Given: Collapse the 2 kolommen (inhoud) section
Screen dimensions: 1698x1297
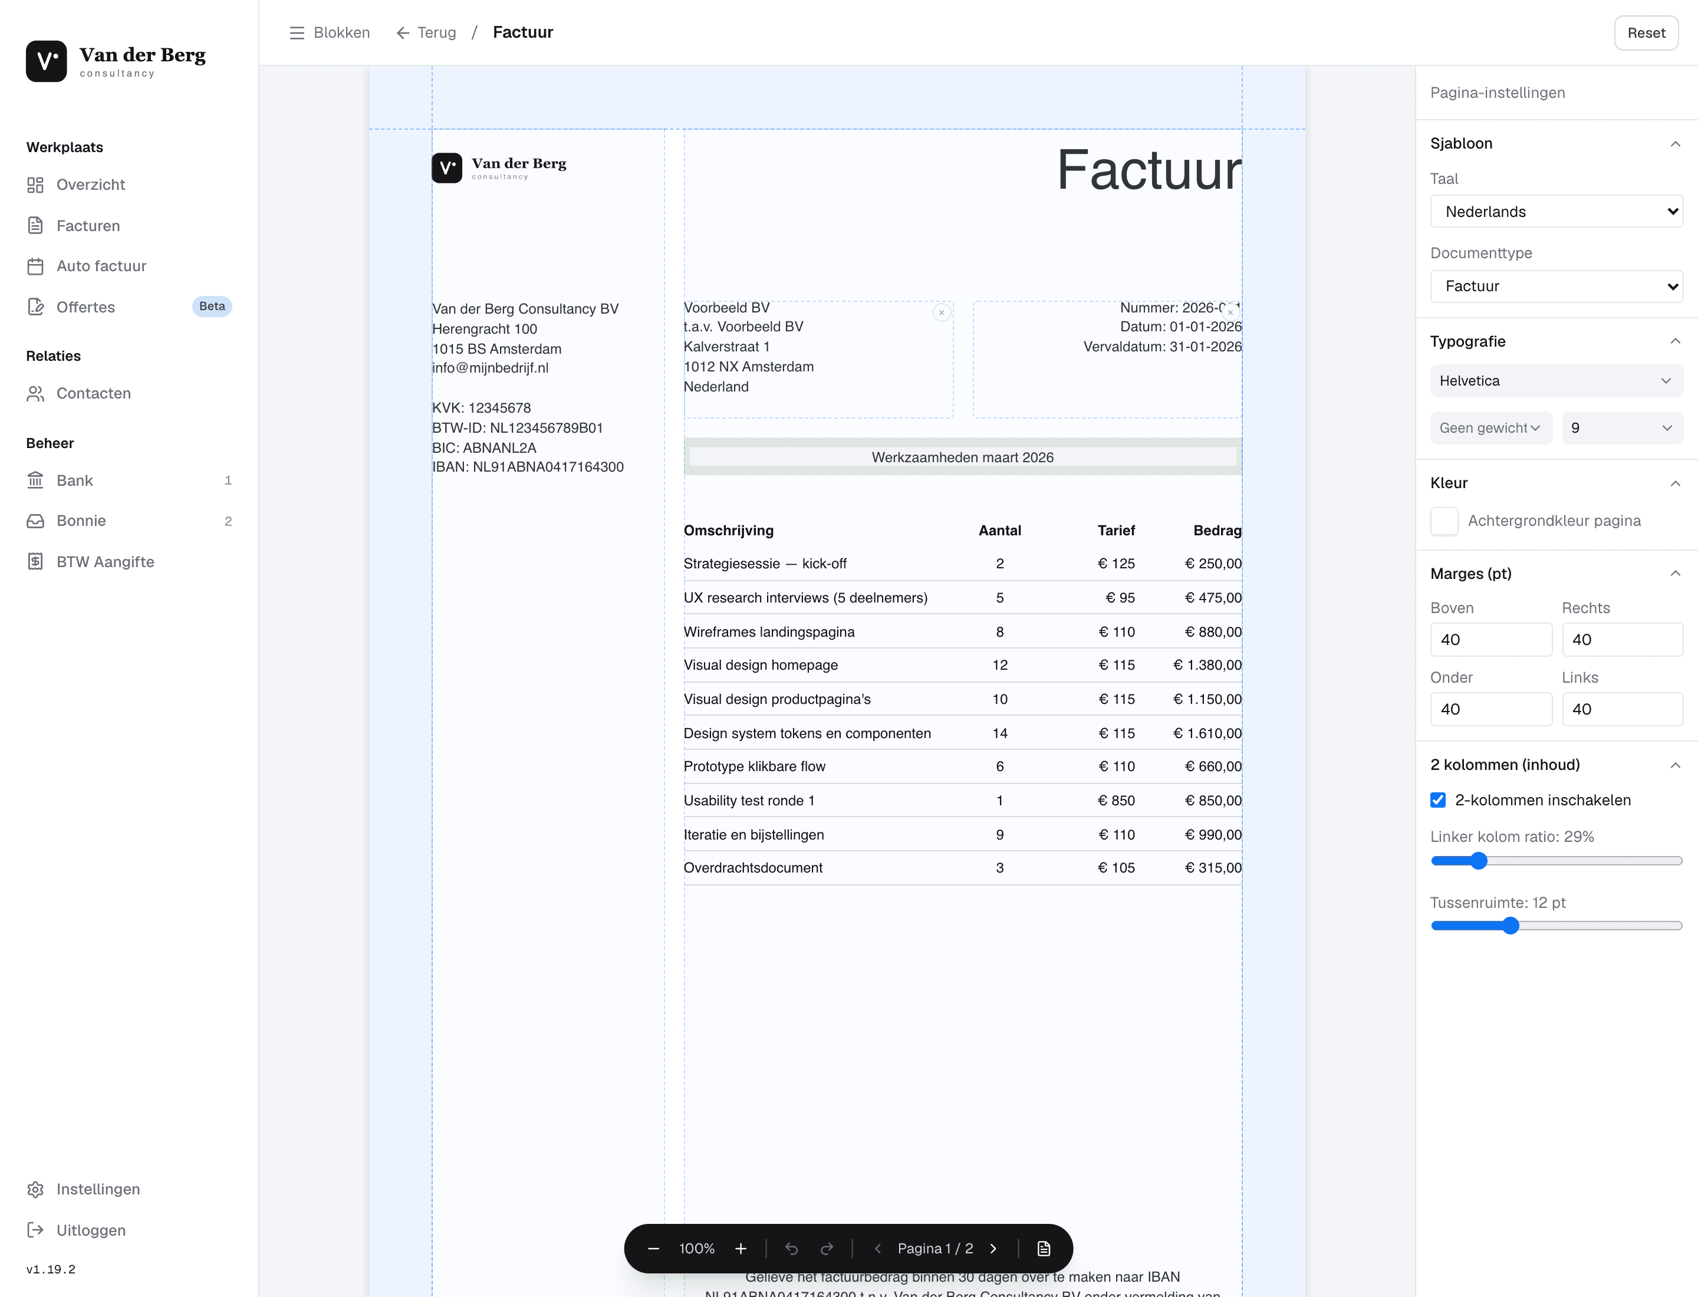Looking at the screenshot, I should tap(1676, 765).
